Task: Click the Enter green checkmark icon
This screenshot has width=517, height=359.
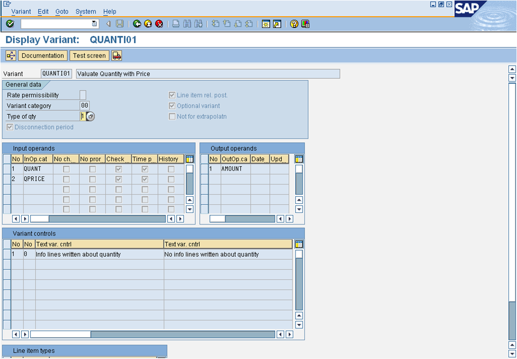Action: [x=9, y=24]
